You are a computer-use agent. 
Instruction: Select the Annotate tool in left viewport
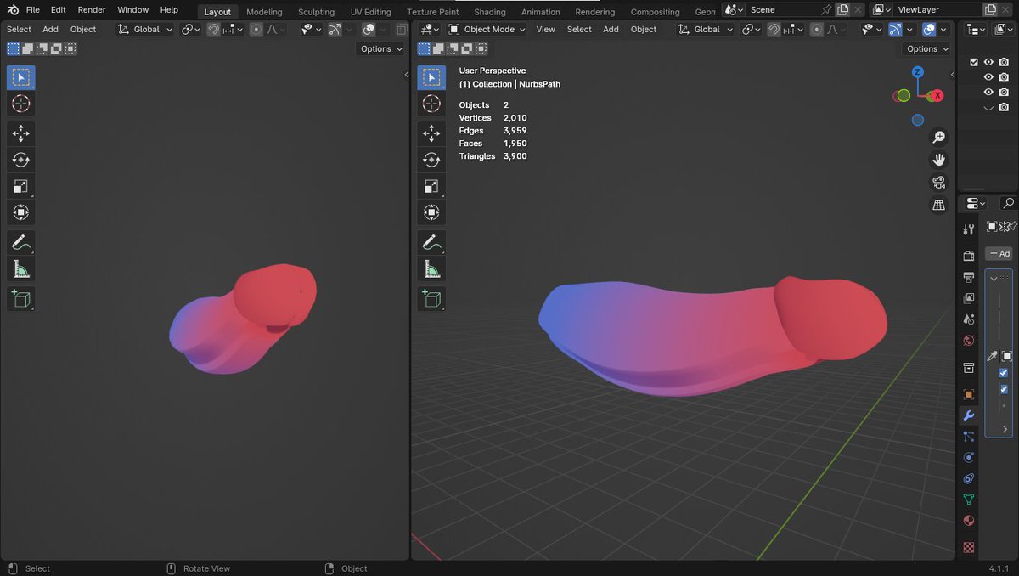[x=21, y=243]
